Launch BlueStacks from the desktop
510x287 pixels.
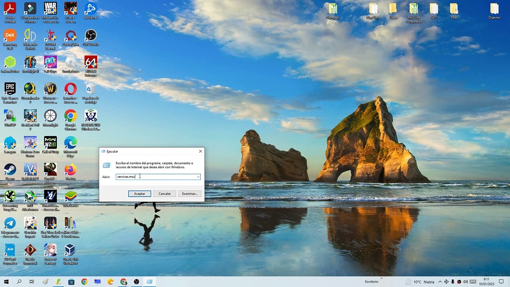tap(71, 199)
